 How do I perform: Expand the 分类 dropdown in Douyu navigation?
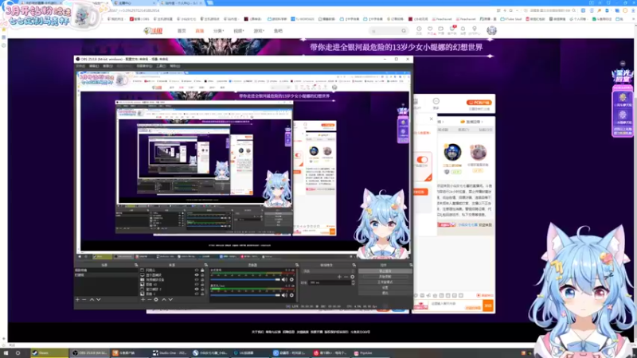point(218,31)
